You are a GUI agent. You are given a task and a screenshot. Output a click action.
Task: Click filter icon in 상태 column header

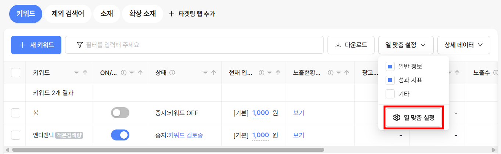click(205, 73)
